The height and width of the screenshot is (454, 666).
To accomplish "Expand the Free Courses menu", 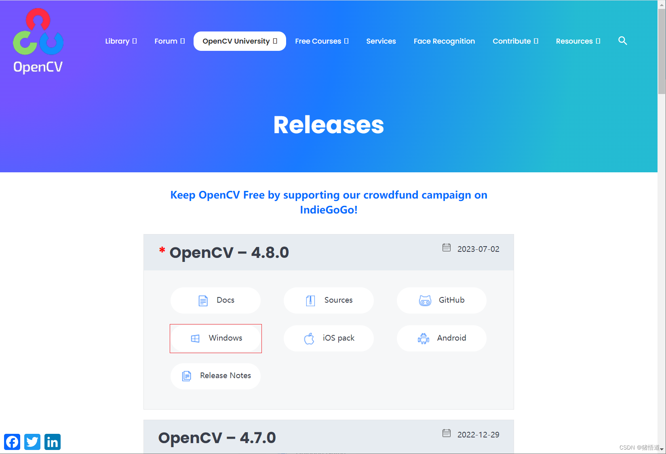I will click(x=322, y=41).
